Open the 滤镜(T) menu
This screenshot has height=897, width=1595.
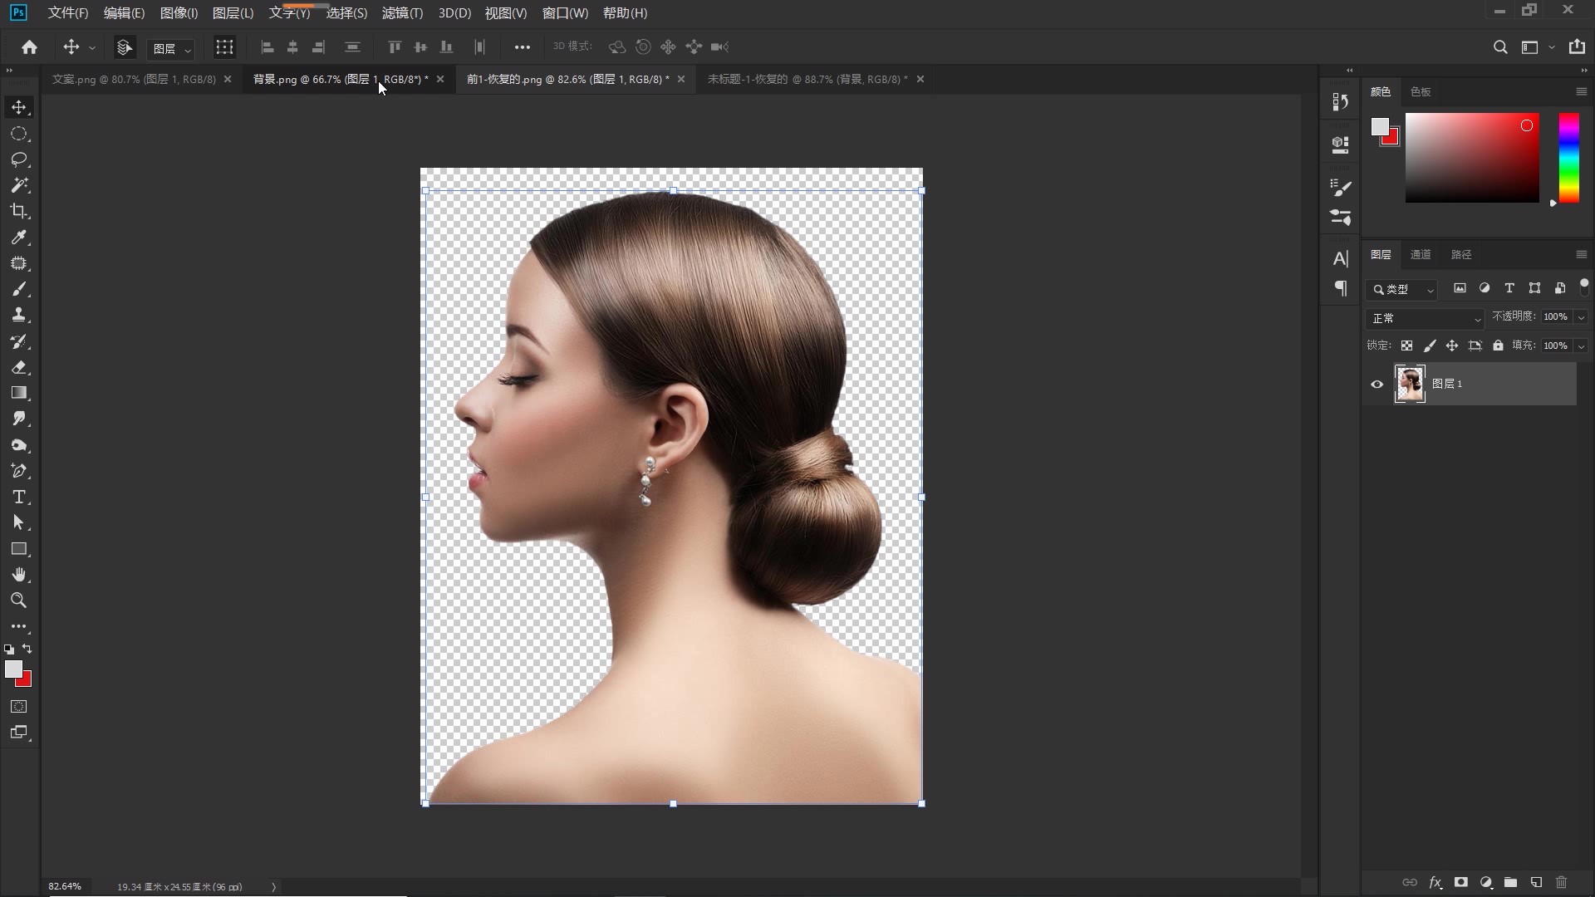[402, 13]
